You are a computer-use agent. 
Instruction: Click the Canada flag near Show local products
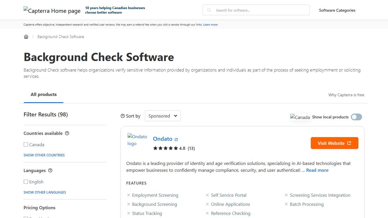pyautogui.click(x=300, y=117)
